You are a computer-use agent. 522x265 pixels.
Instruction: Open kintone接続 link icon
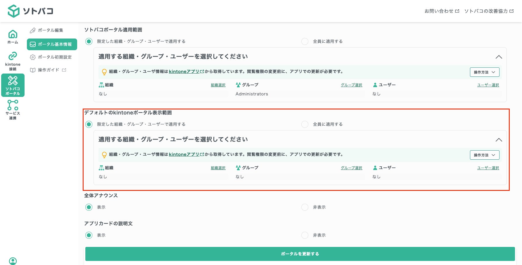click(13, 56)
